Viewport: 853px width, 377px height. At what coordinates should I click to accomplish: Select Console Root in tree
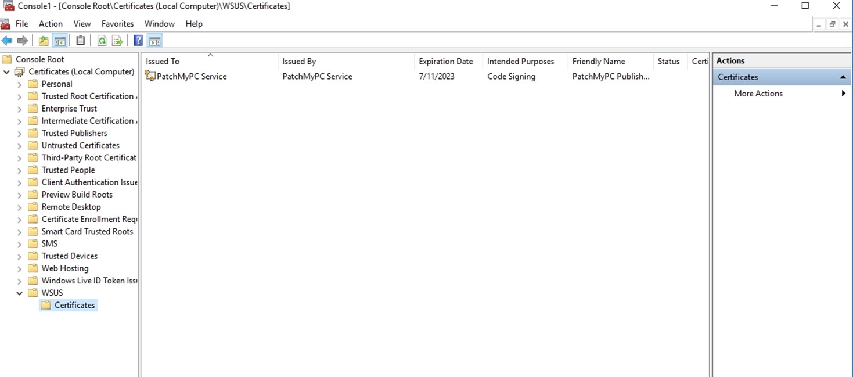point(39,59)
